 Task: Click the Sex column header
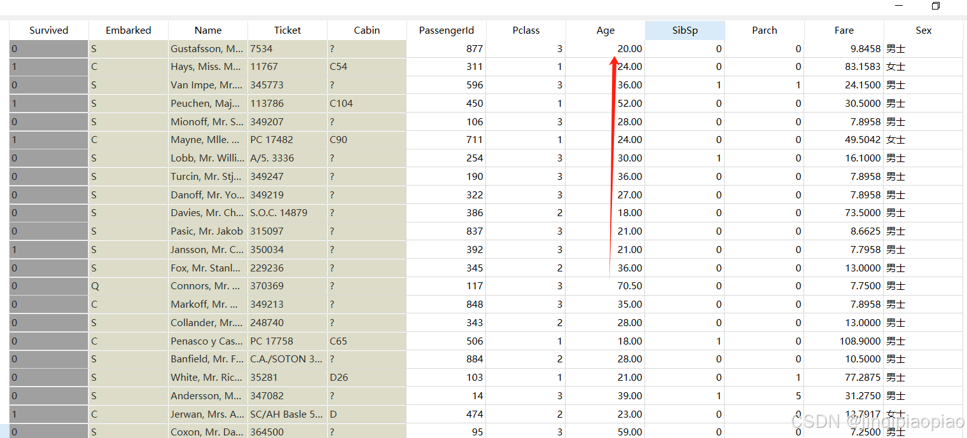point(924,30)
